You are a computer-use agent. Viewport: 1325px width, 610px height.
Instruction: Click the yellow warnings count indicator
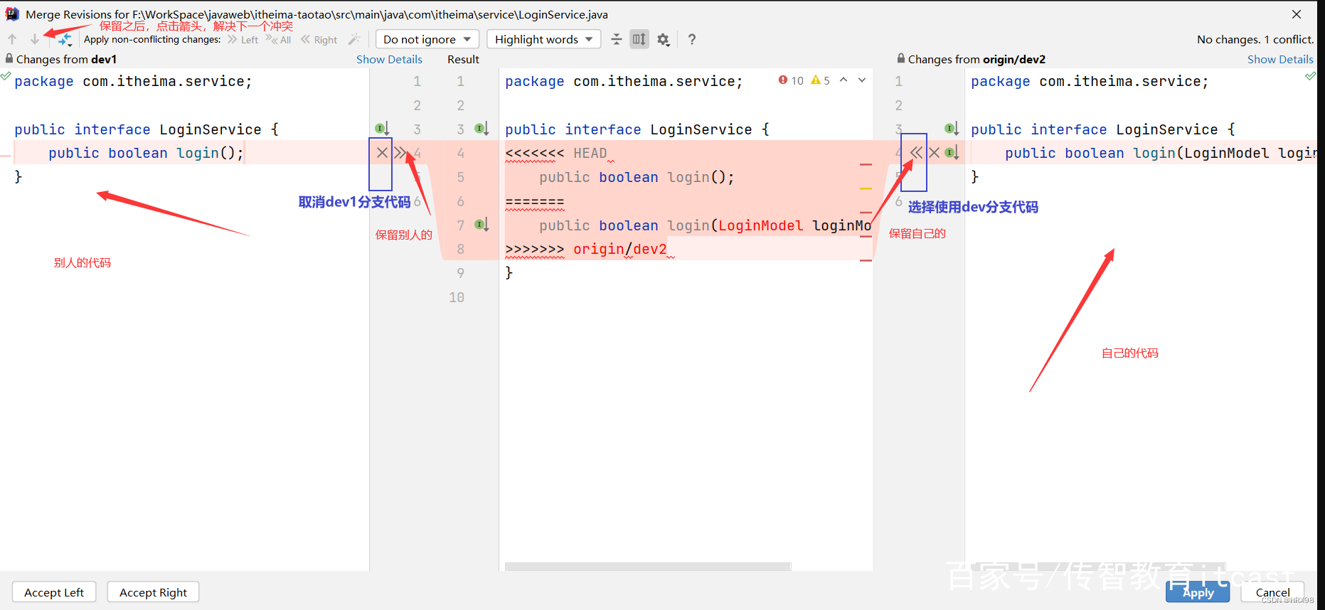point(820,80)
